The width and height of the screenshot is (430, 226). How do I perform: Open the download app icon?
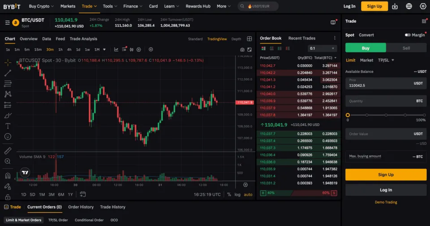pyautogui.click(x=395, y=6)
